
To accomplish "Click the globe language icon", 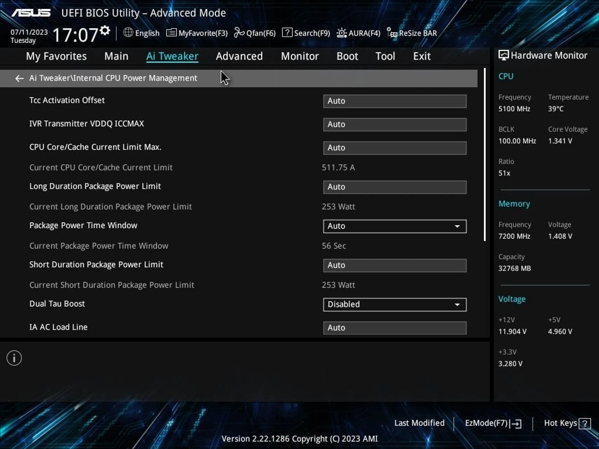I will (x=128, y=32).
